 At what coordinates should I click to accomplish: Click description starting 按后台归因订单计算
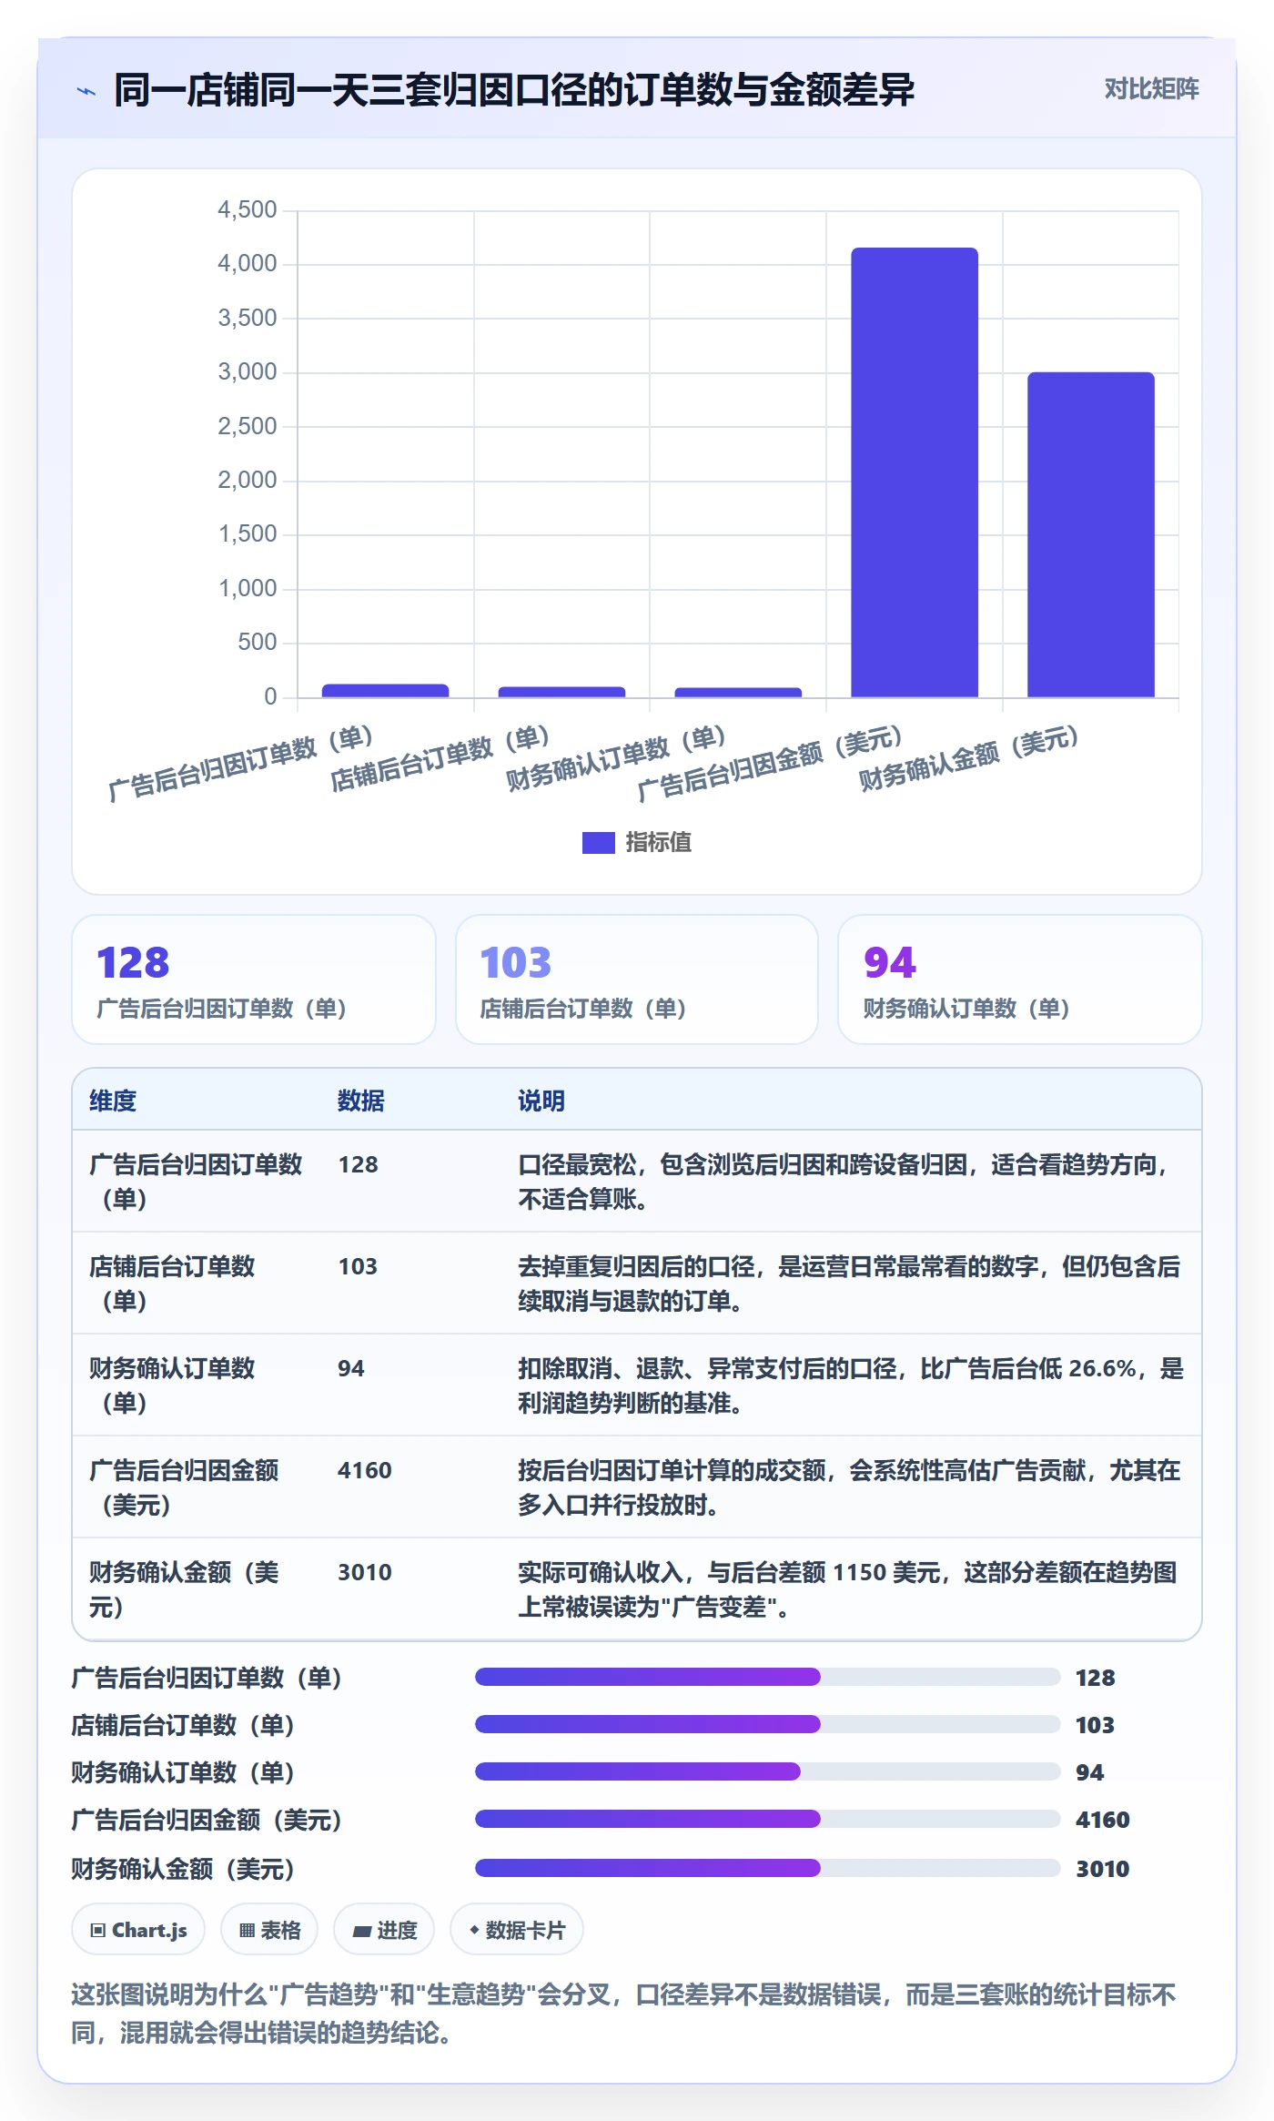[849, 1487]
